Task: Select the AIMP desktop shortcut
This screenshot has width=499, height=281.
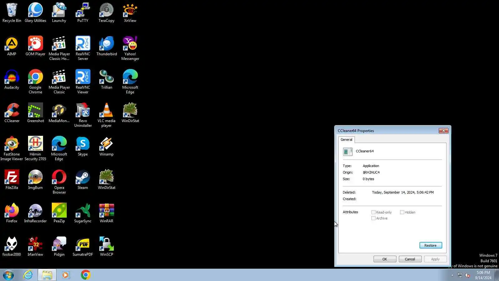Action: click(12, 47)
